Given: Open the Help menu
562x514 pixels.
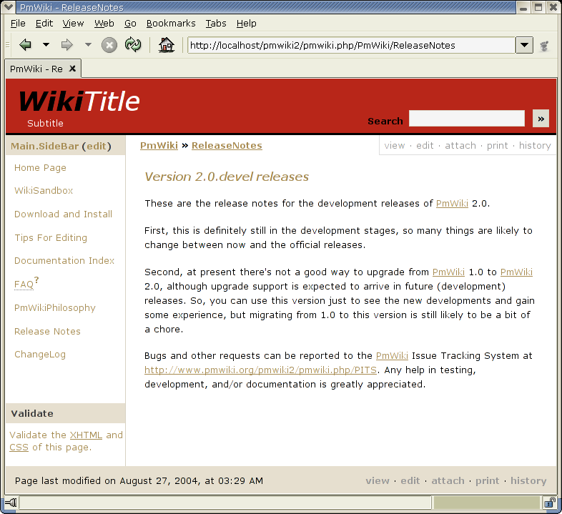Looking at the screenshot, I should (246, 24).
